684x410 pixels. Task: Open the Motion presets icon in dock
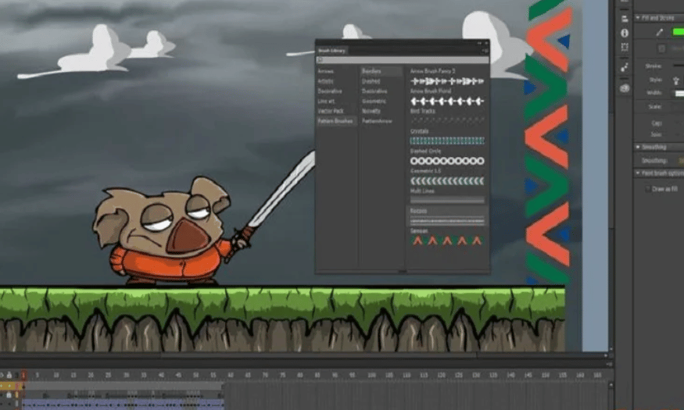625,67
